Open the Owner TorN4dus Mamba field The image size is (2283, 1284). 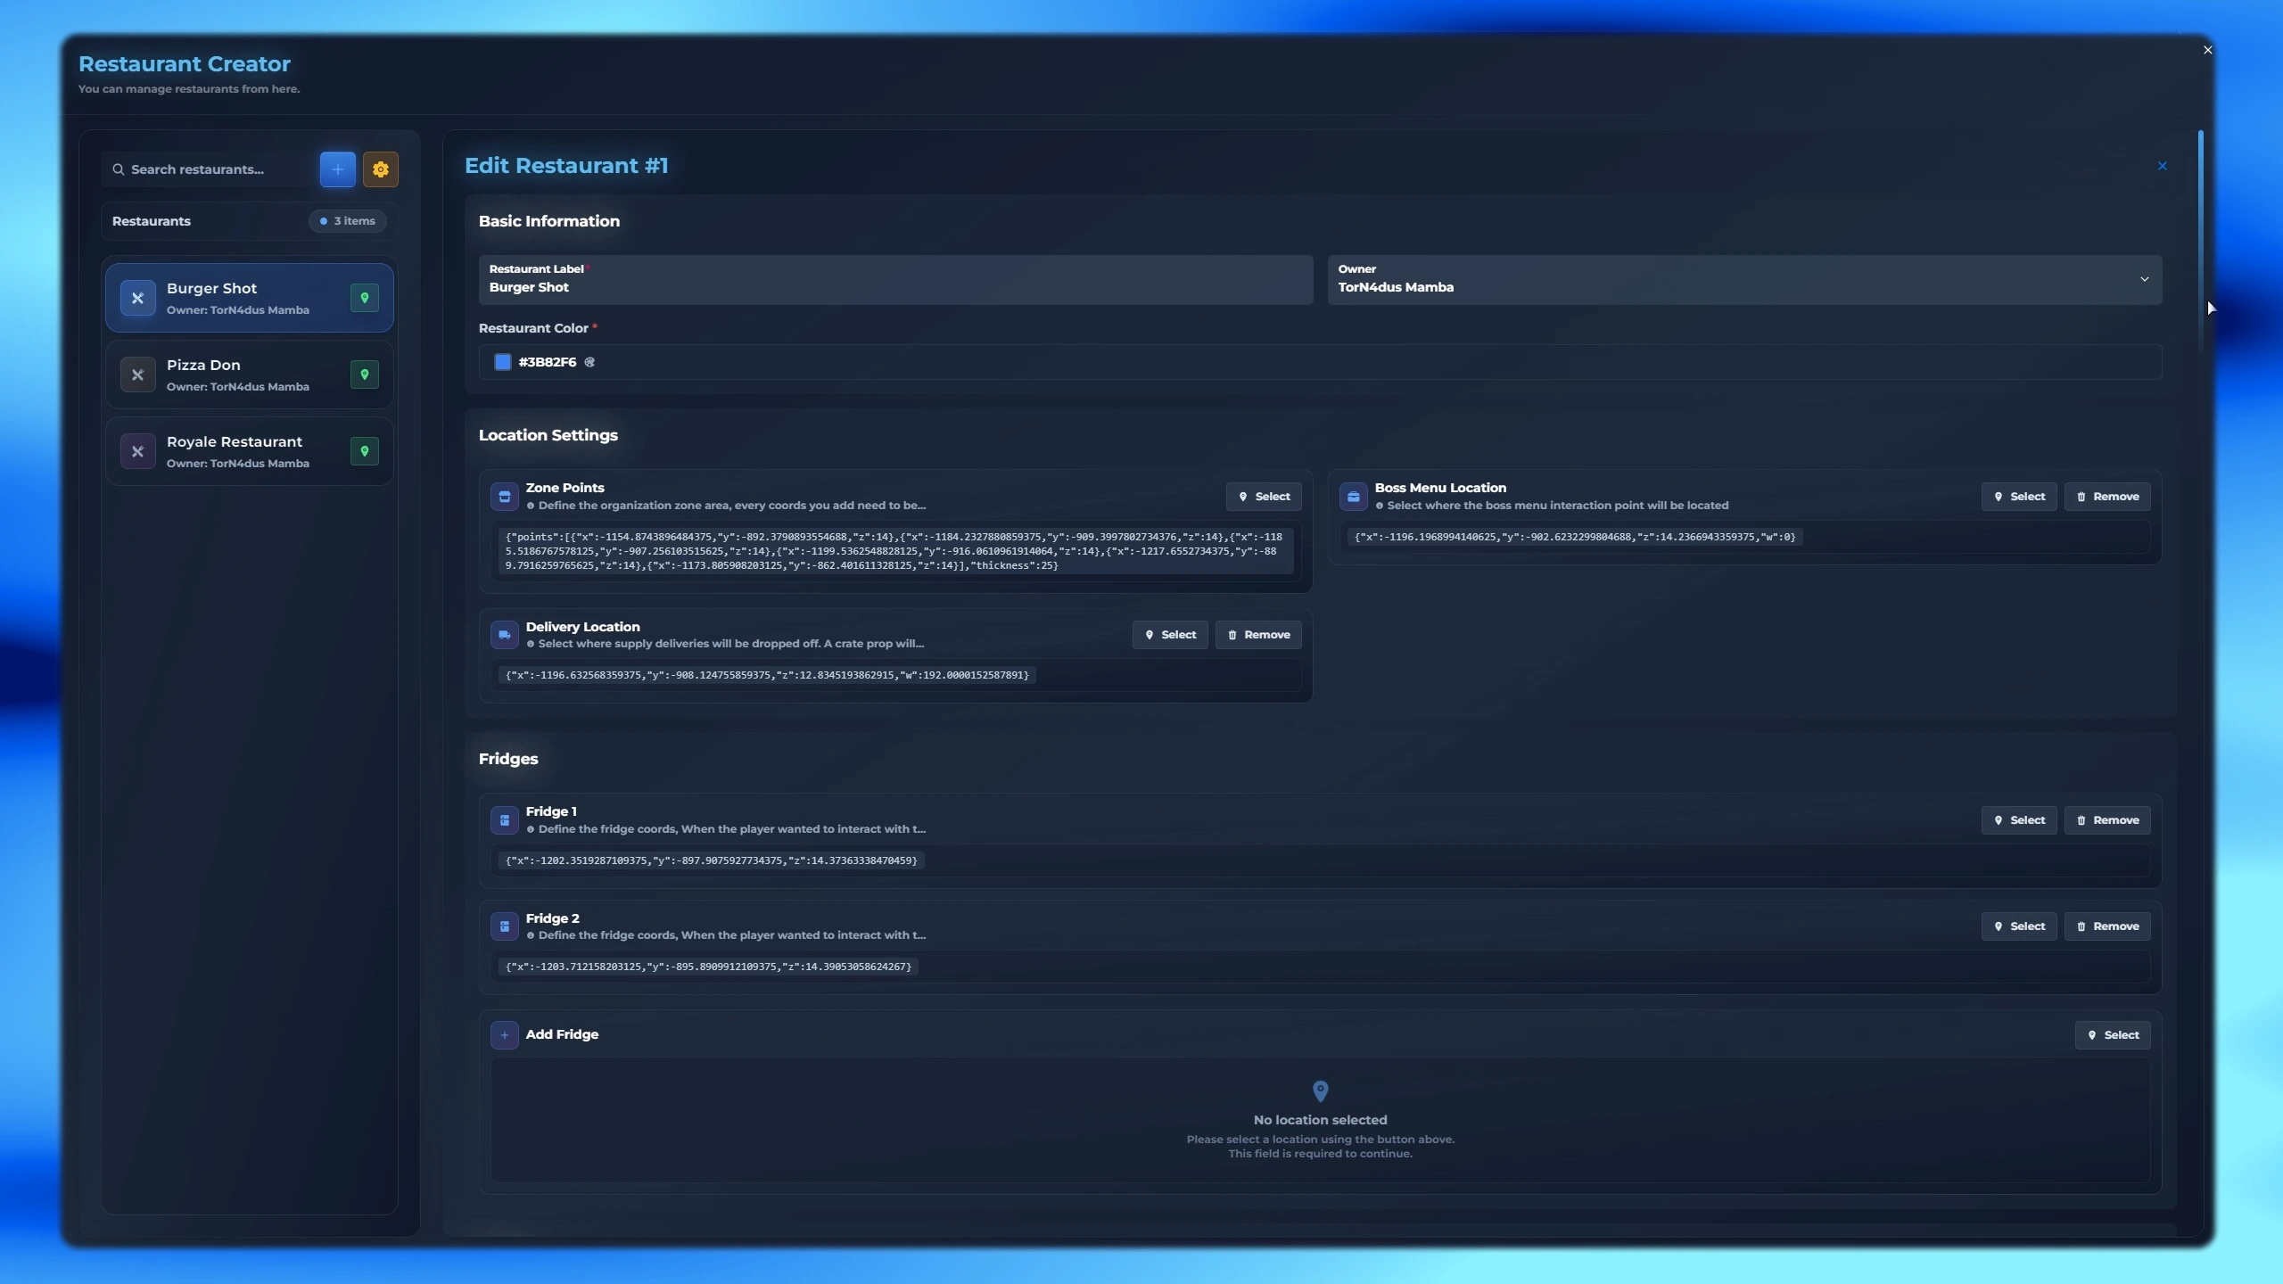[x=1744, y=280]
